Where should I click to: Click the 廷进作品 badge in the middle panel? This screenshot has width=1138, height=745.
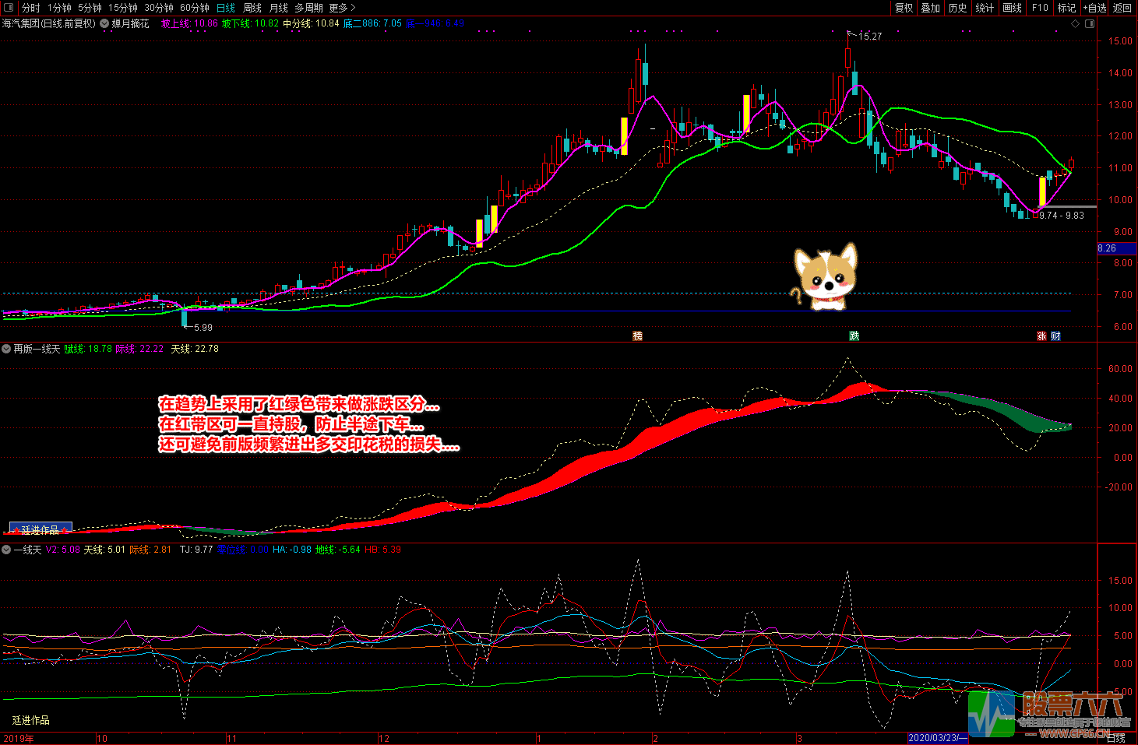click(x=41, y=529)
